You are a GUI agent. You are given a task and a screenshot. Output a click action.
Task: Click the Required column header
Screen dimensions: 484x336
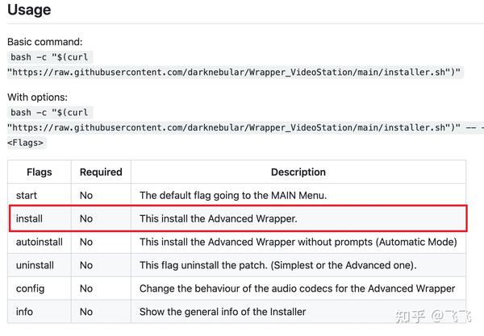tap(101, 172)
